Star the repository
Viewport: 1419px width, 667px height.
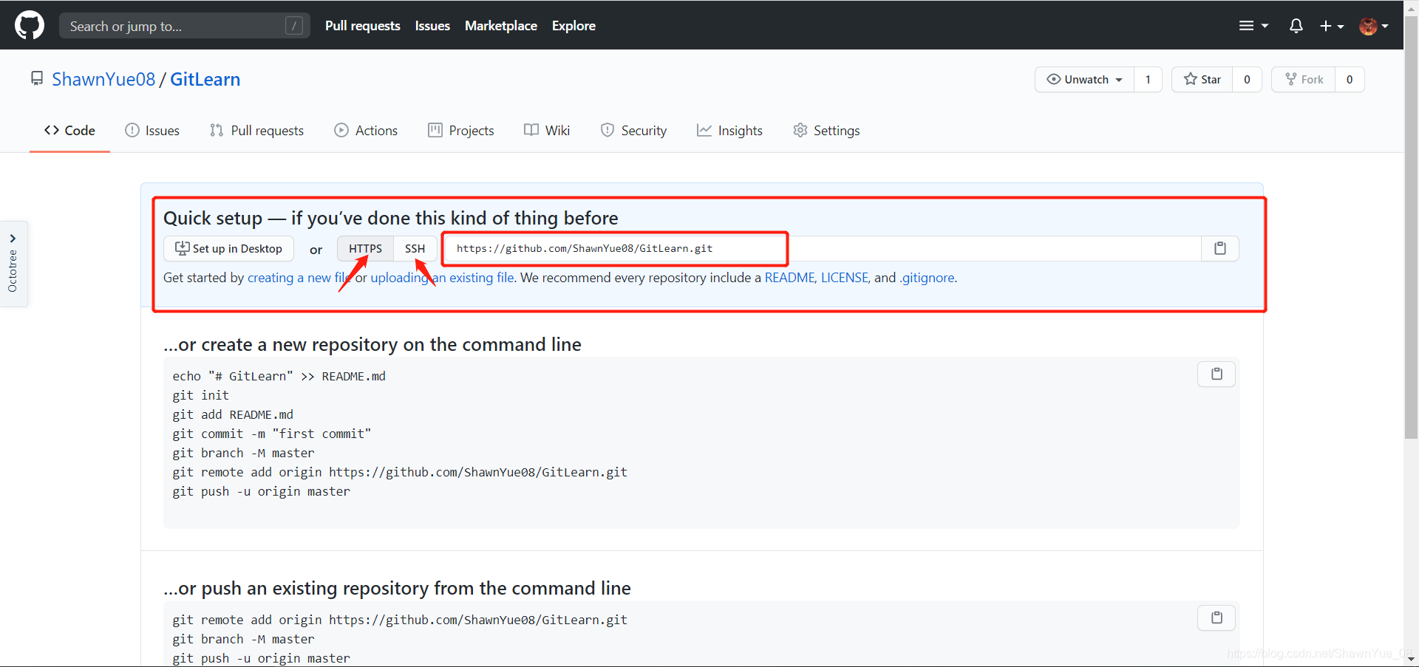tap(1202, 79)
